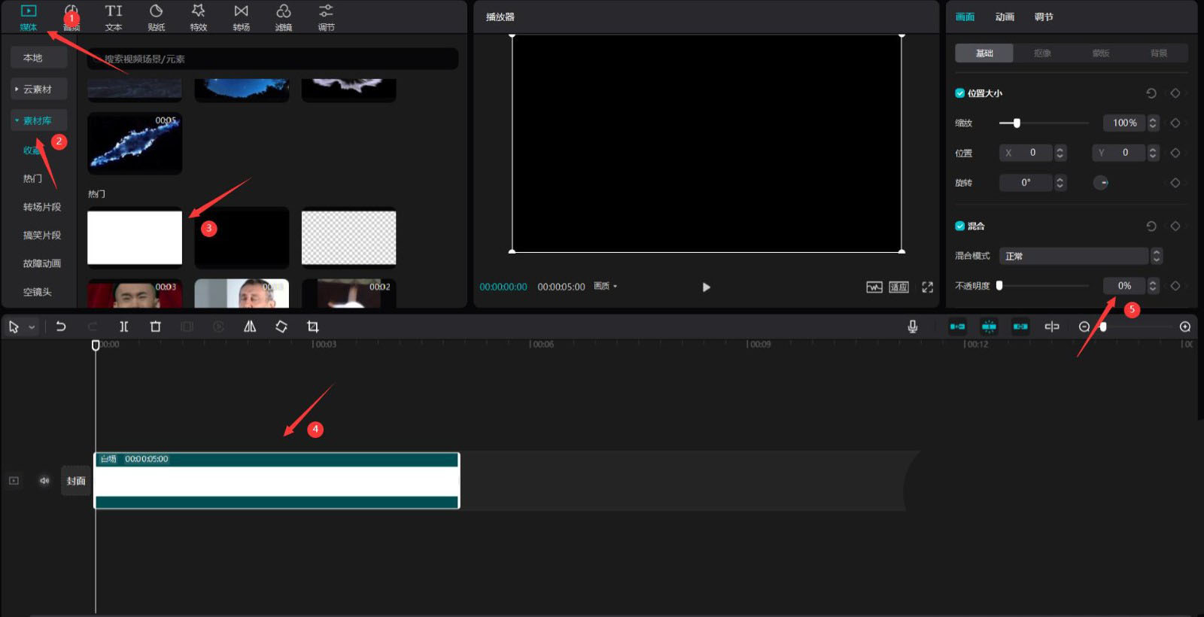Click the 封面 cover button
Viewport: 1204px width, 617px height.
[x=76, y=481]
